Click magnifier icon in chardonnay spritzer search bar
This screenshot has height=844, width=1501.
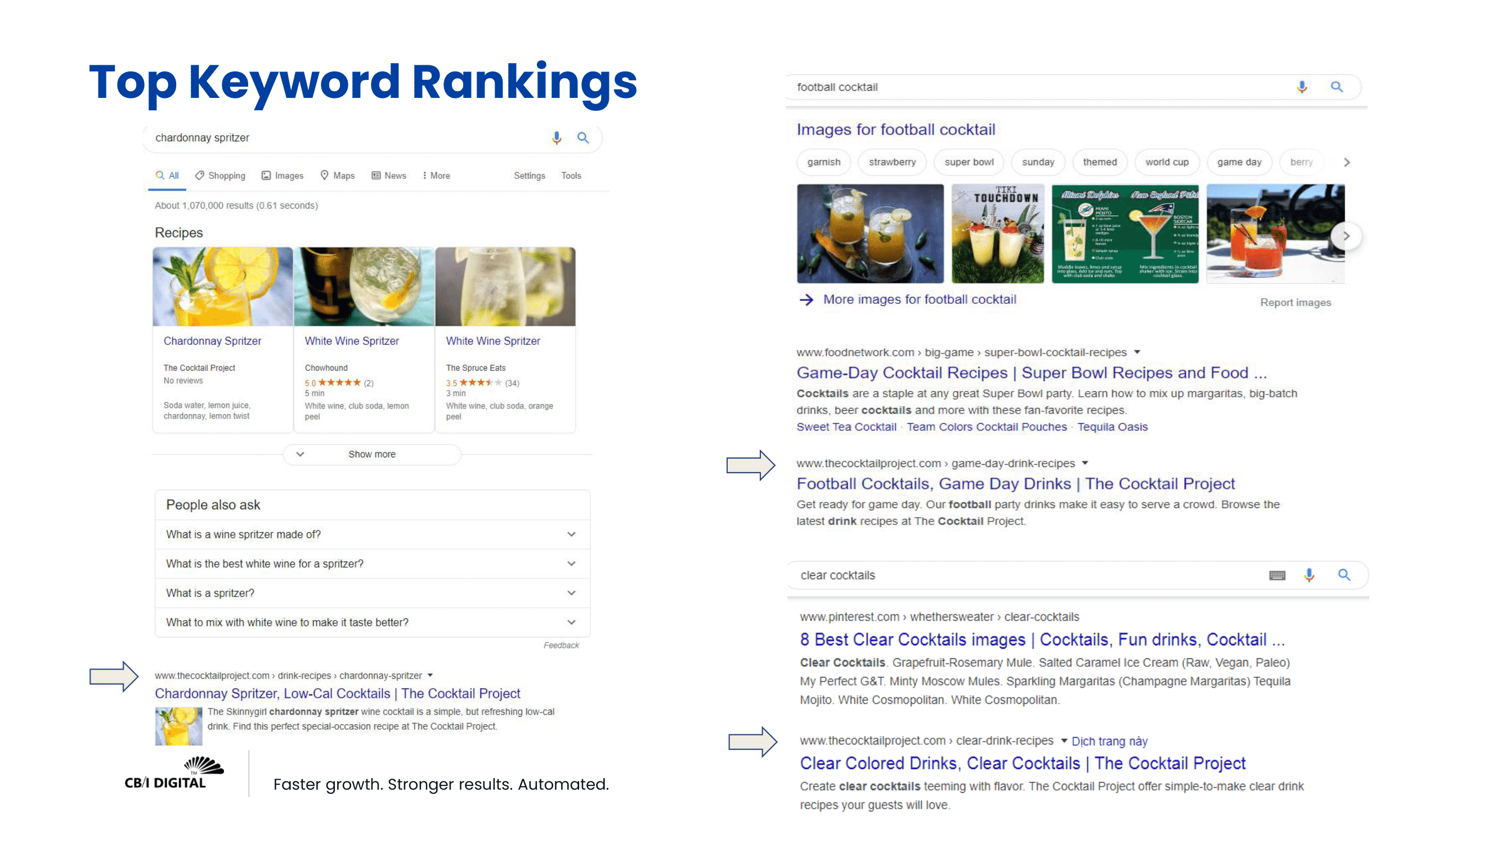[x=583, y=137]
